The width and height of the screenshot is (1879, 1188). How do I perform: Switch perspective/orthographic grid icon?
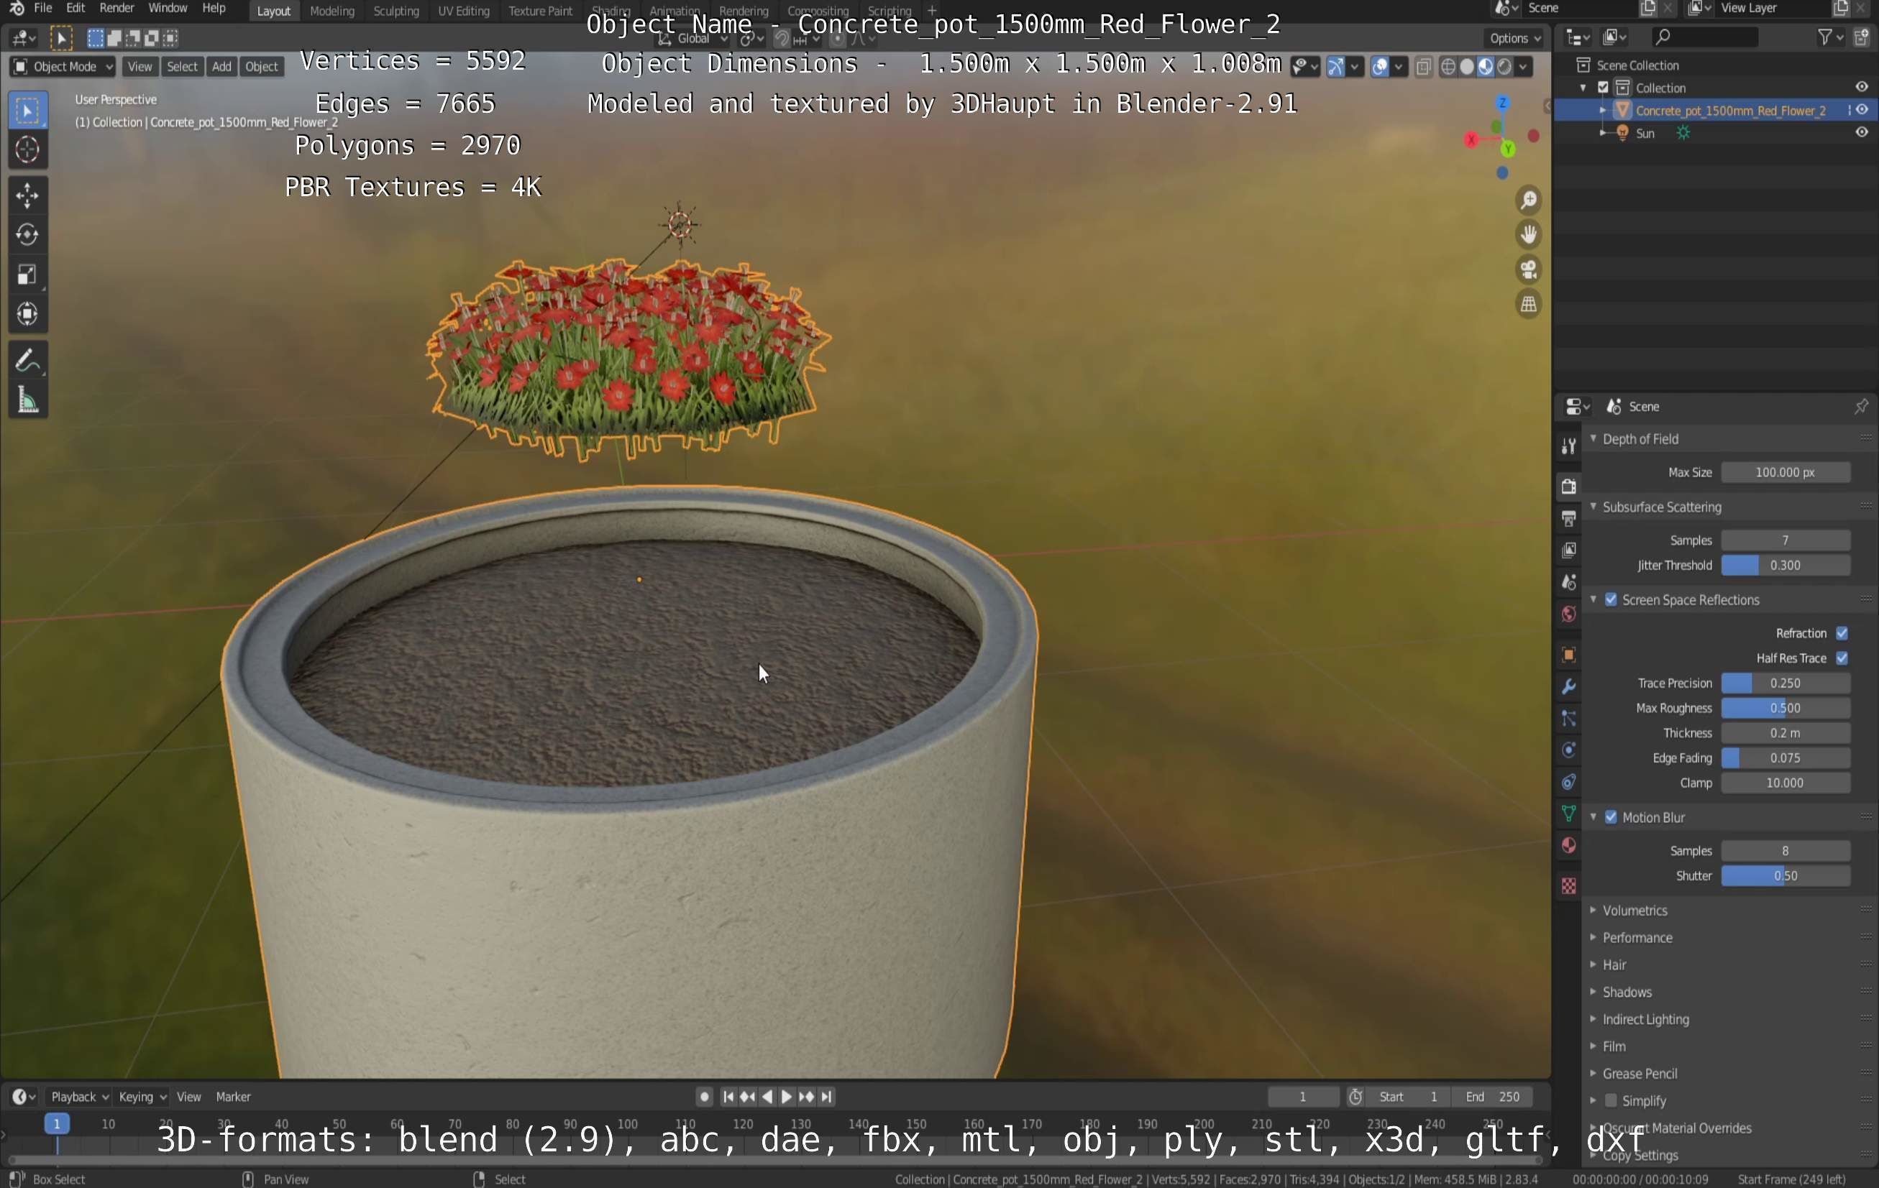pyautogui.click(x=1528, y=303)
